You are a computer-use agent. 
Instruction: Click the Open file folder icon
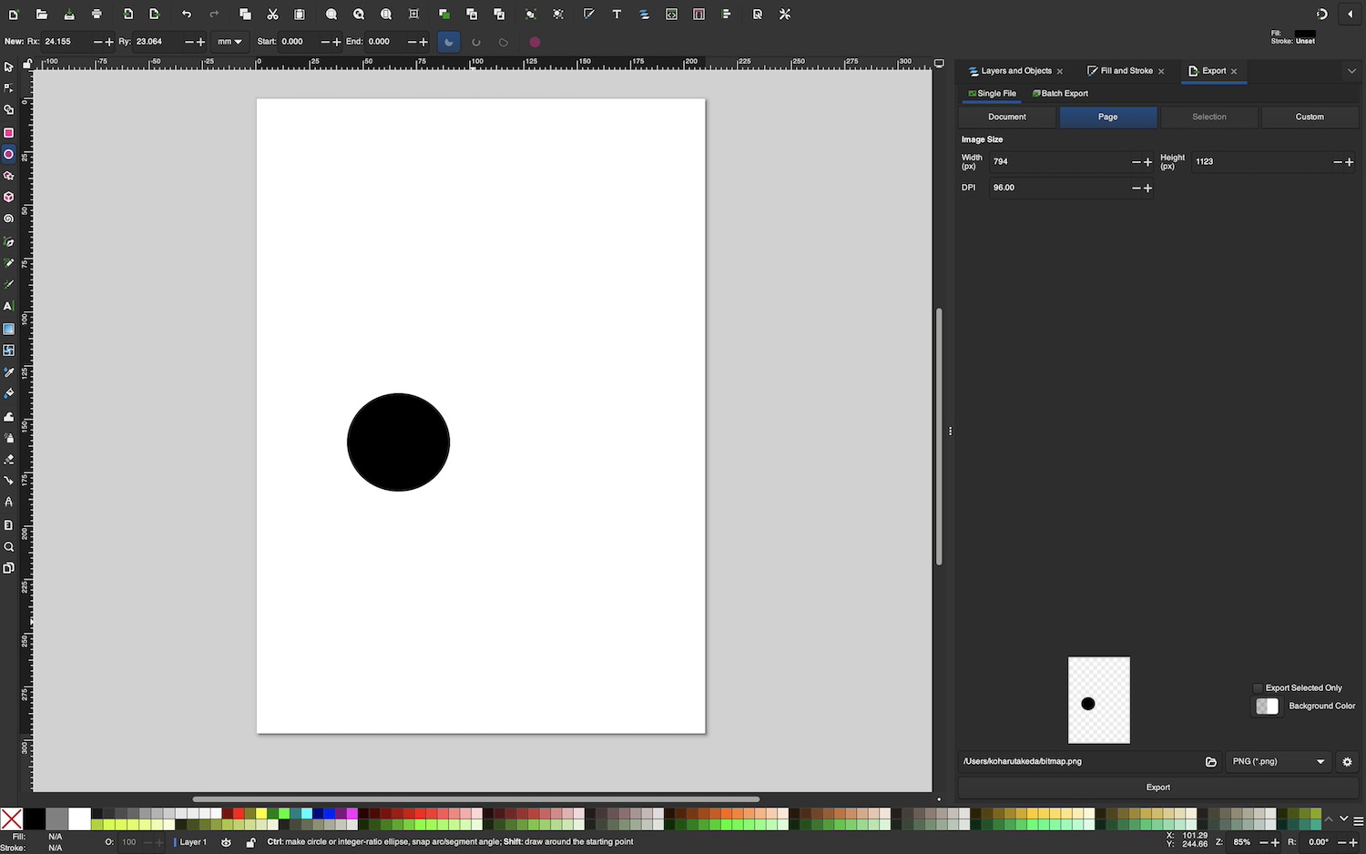click(41, 15)
